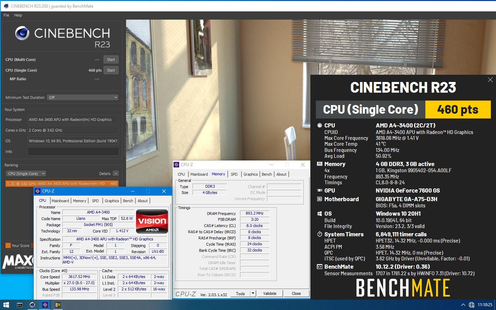Click the Memory module icon in BenchMate
This screenshot has height=310, width=496.
click(320, 164)
